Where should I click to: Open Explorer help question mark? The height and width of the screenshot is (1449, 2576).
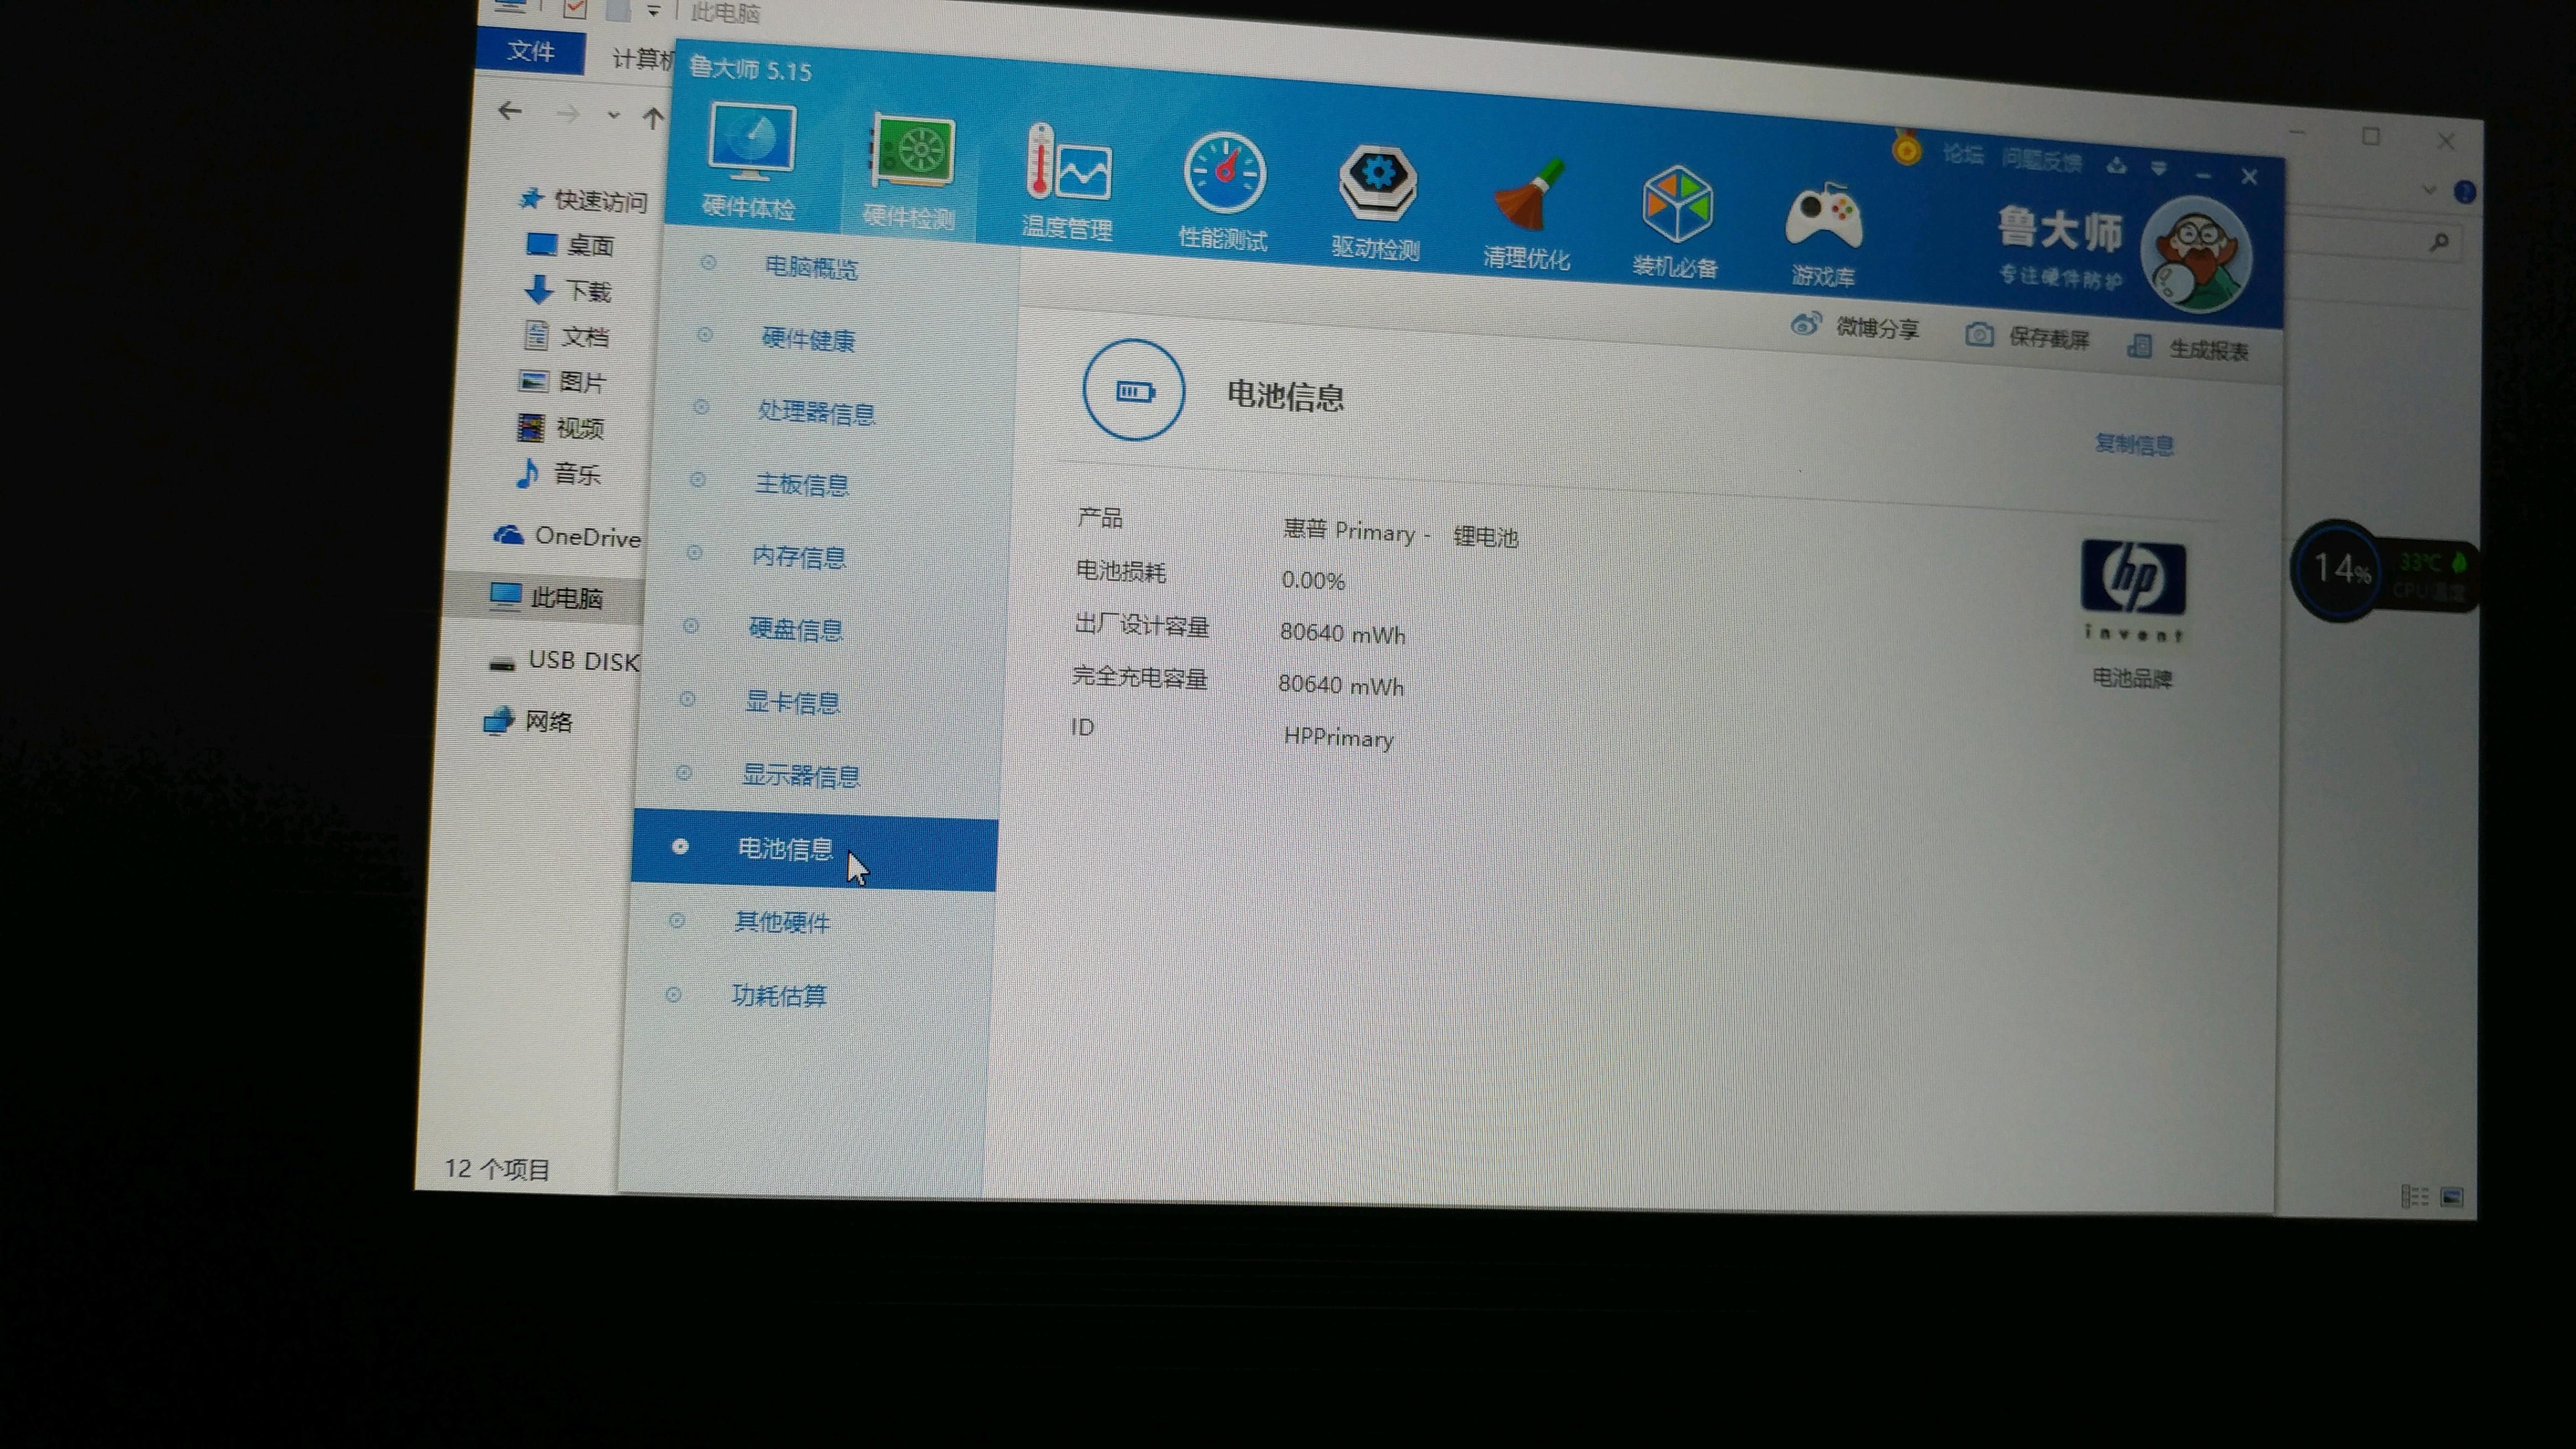tap(2464, 192)
